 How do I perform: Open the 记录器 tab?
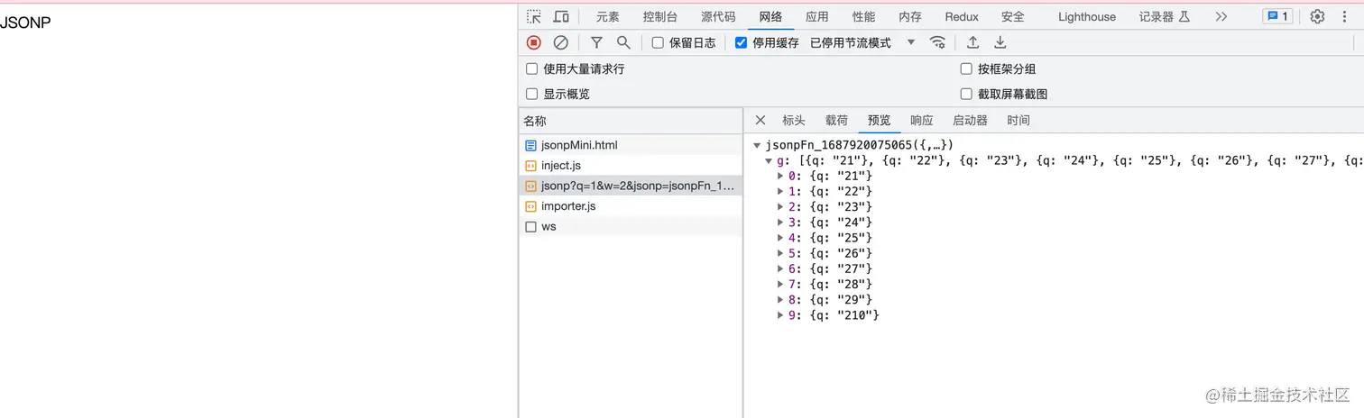point(1165,16)
